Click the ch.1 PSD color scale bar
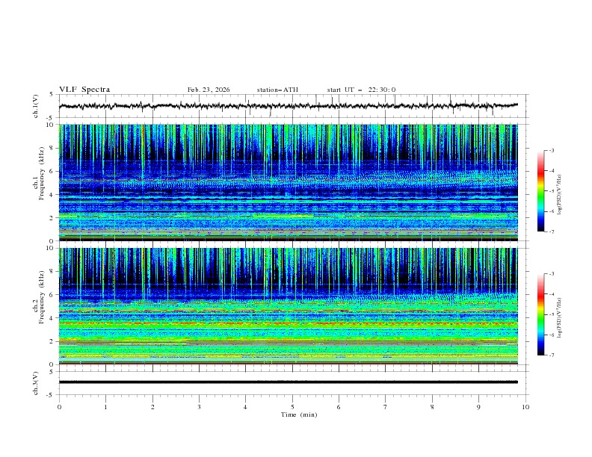Viewport: 592px width, 457px height. (540, 191)
